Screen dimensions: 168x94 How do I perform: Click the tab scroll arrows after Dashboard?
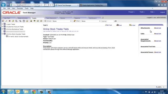coord(103,18)
